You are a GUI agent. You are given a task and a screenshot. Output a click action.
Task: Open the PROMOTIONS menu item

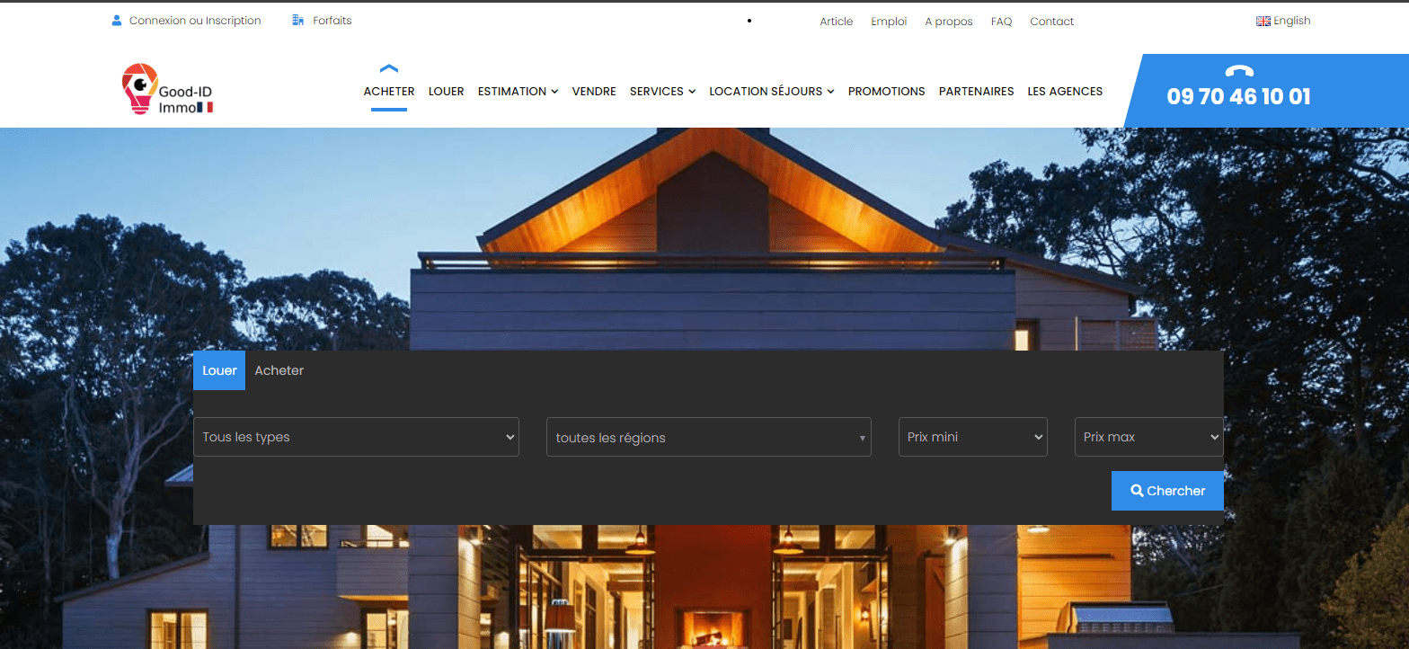[886, 91]
